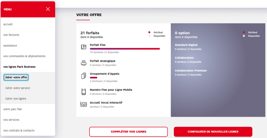Select Gérer votre service submenu item
267x138 pixels.
coord(18,88)
